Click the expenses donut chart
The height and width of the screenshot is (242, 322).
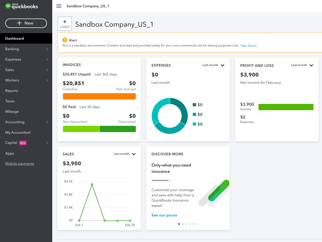[170, 116]
